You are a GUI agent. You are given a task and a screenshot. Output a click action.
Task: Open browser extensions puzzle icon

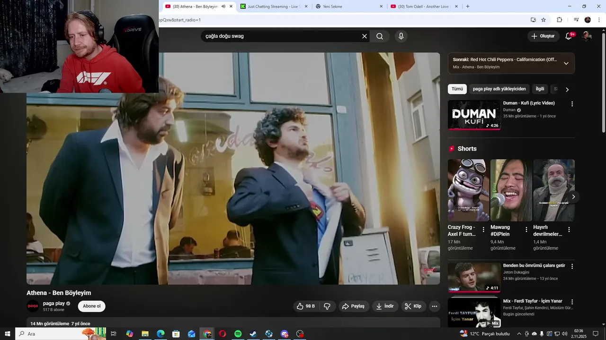click(559, 20)
